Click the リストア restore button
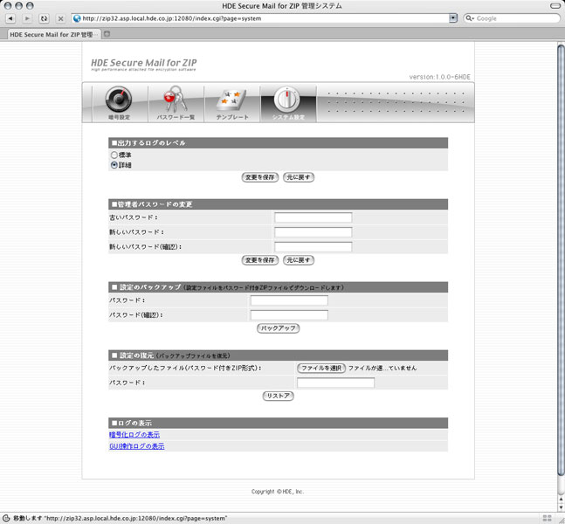The width and height of the screenshot is (565, 524). pos(278,396)
